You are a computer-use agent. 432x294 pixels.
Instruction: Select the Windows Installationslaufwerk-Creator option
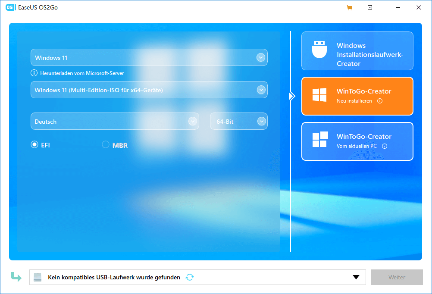[x=357, y=51]
